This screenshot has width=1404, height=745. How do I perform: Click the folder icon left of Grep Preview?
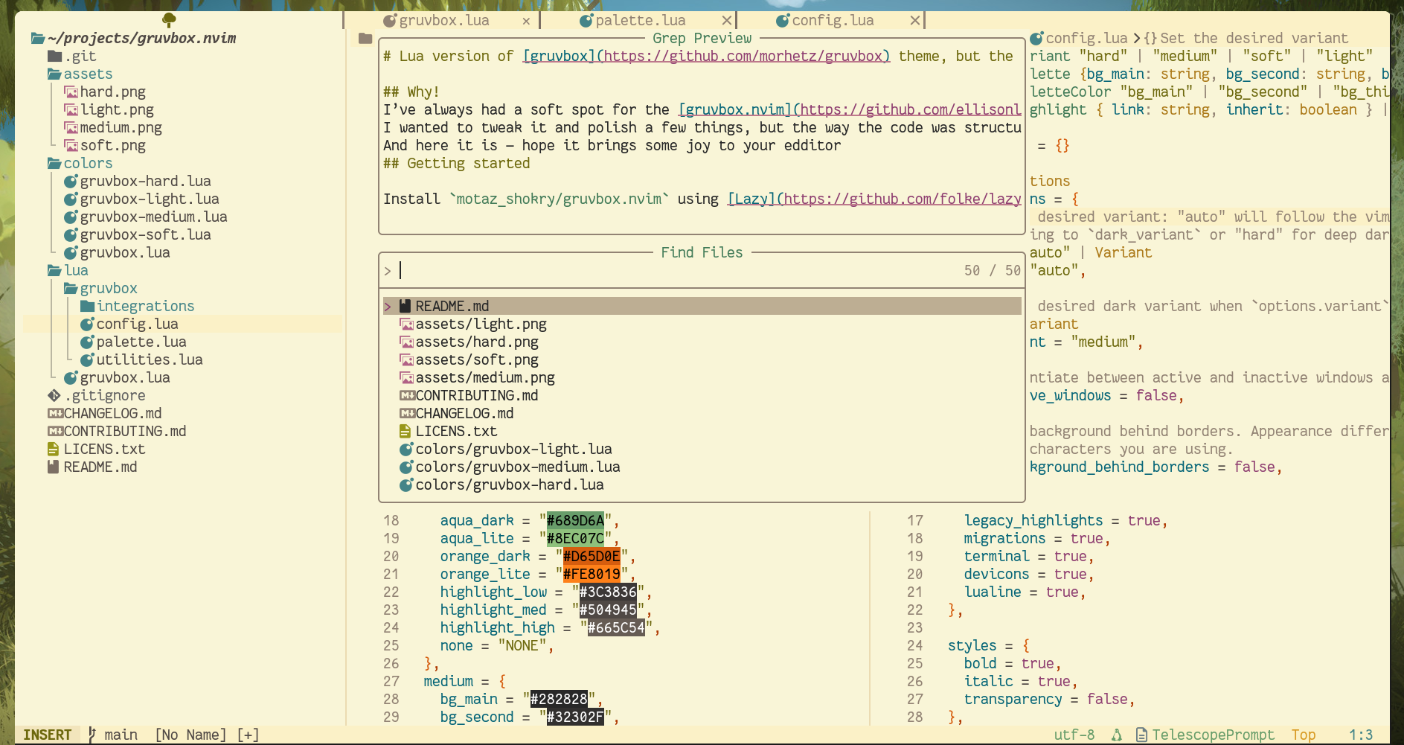pyautogui.click(x=365, y=39)
